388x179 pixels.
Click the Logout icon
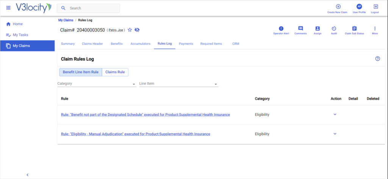pos(375,7)
